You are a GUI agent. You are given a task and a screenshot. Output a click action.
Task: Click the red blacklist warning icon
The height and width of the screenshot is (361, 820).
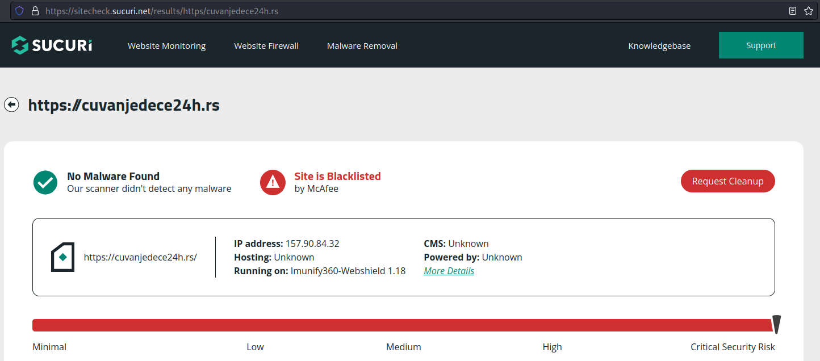tap(273, 182)
